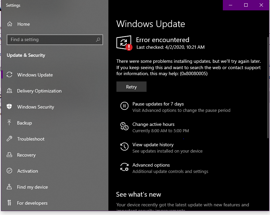270x215 pixels.
Task: Click the Home house icon
Action: pyautogui.click(x=10, y=24)
